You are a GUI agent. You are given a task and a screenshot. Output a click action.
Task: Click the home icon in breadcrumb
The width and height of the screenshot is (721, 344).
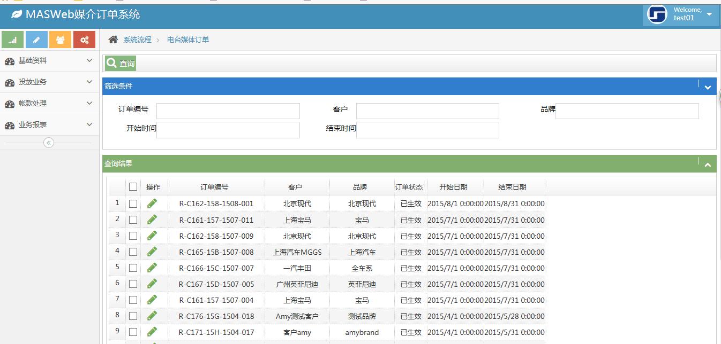click(x=113, y=40)
